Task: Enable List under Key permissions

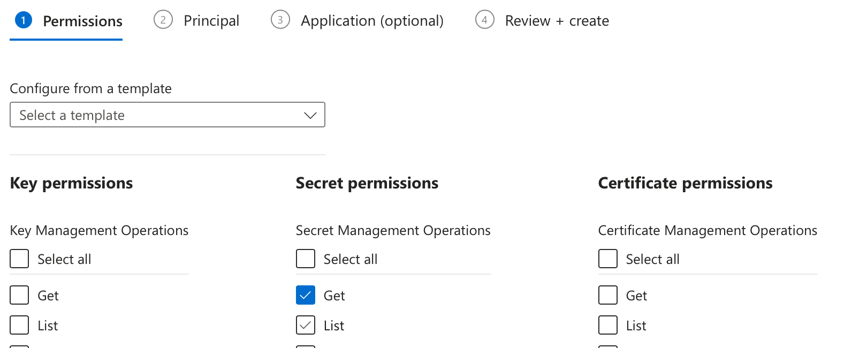Action: pos(20,326)
